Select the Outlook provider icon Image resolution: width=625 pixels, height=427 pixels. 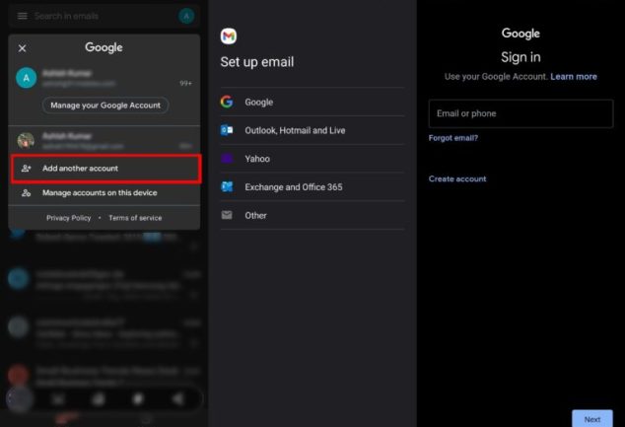pos(228,130)
